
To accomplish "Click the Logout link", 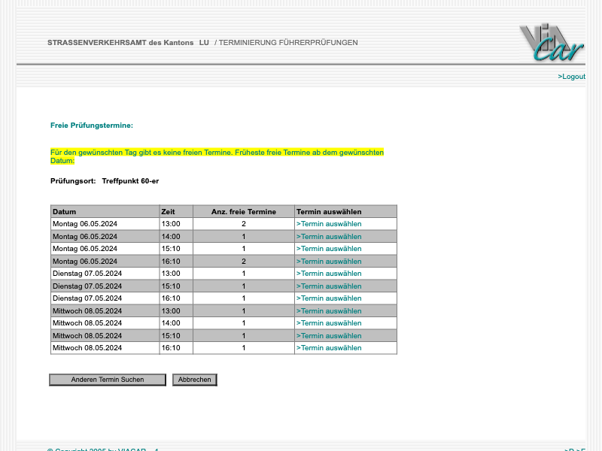I will (x=571, y=77).
